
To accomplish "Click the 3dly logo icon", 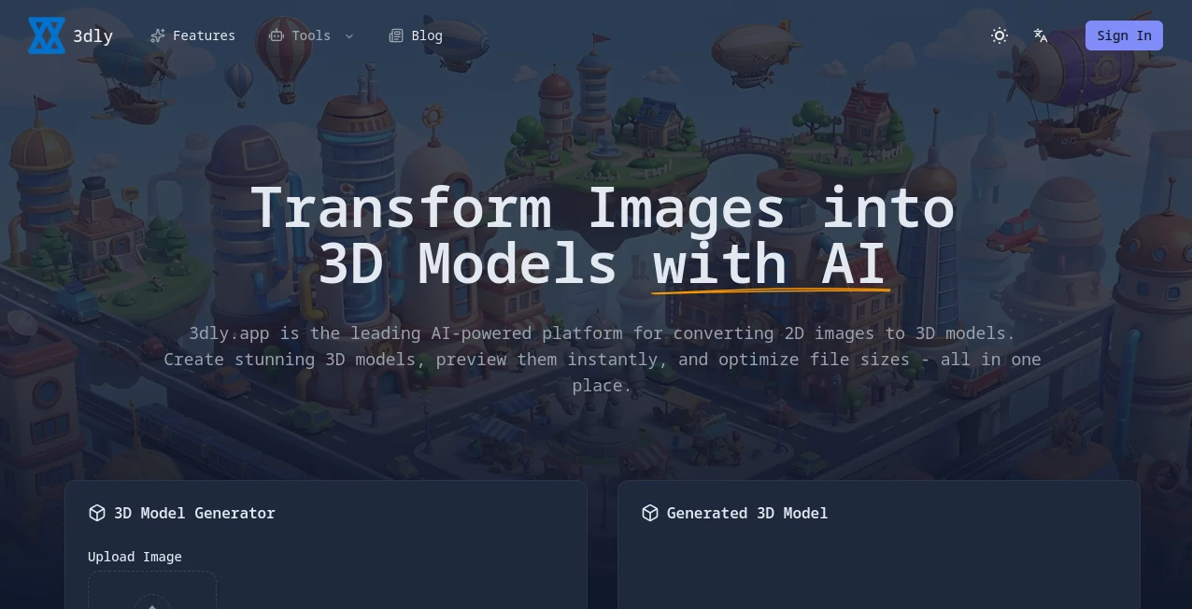I will (47, 35).
